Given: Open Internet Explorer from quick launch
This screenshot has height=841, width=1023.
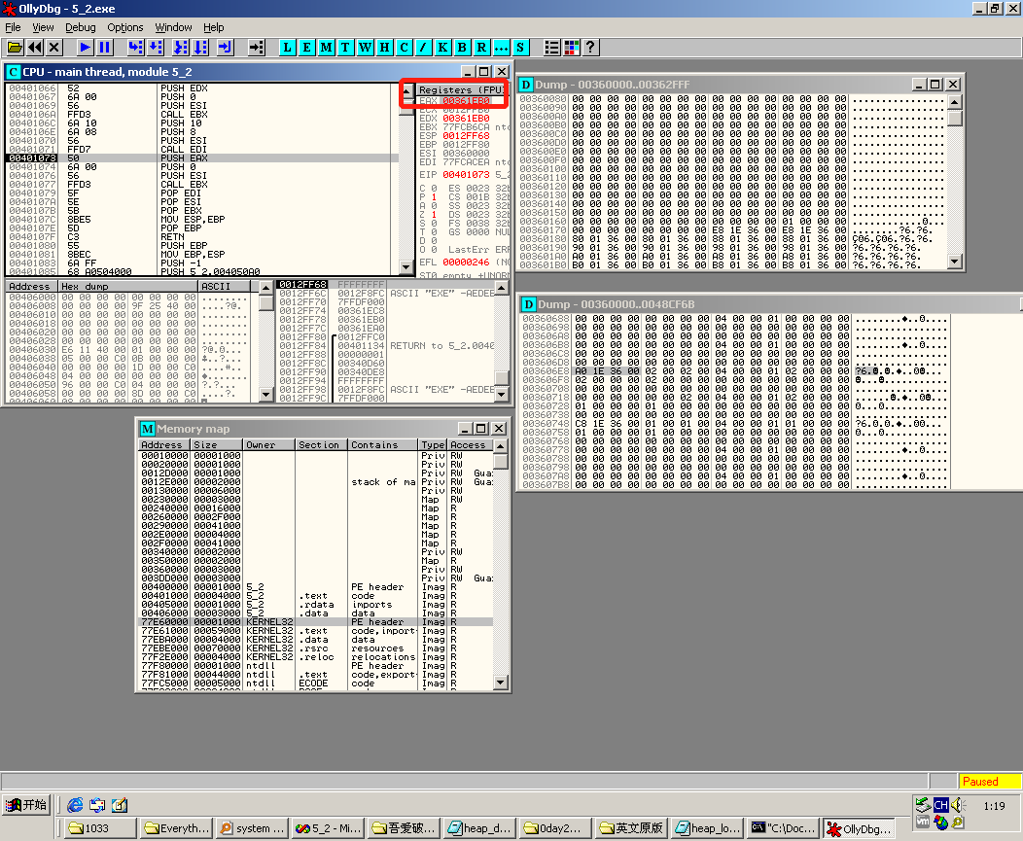Looking at the screenshot, I should (x=75, y=805).
